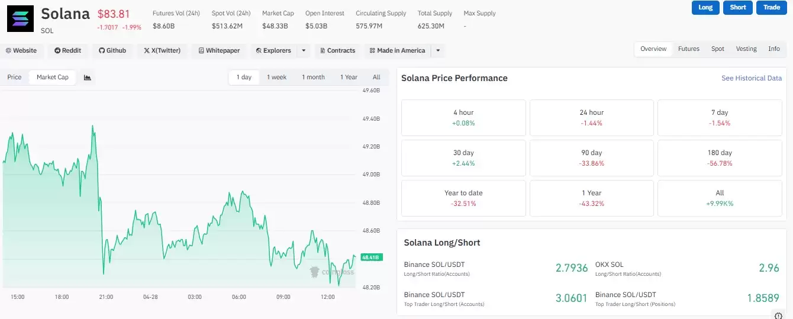Open the candlestick chart type icon
The height and width of the screenshot is (319, 793).
click(x=88, y=78)
